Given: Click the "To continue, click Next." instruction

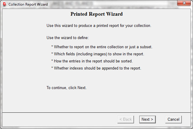Looking at the screenshot, I should (x=66, y=88).
